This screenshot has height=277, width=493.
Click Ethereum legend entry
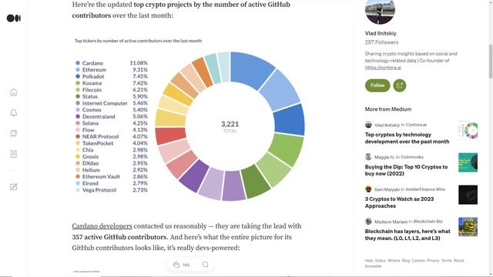click(112, 70)
